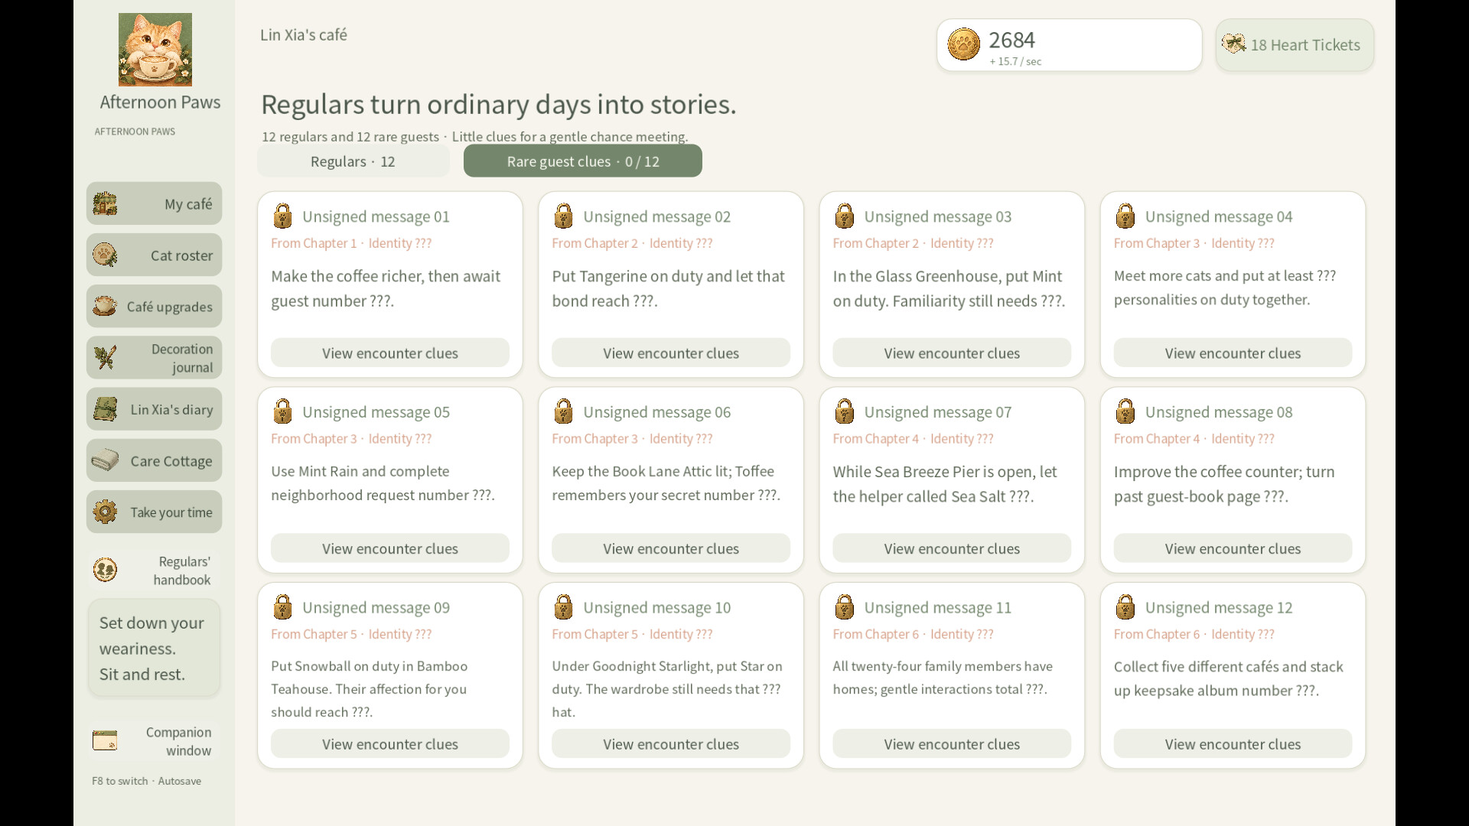Click the lock icon on Unsigned message 03
This screenshot has height=826, width=1469.
pos(844,216)
